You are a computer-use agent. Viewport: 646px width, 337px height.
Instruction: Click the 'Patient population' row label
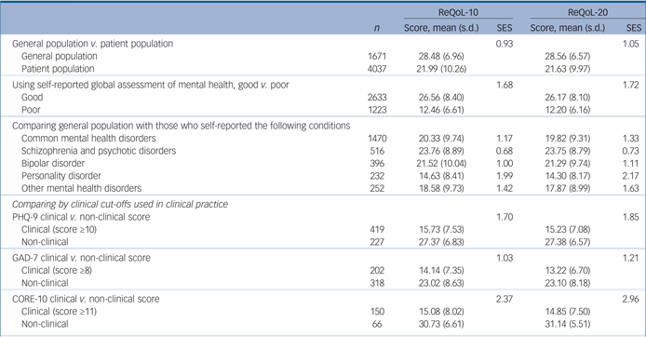click(x=58, y=68)
